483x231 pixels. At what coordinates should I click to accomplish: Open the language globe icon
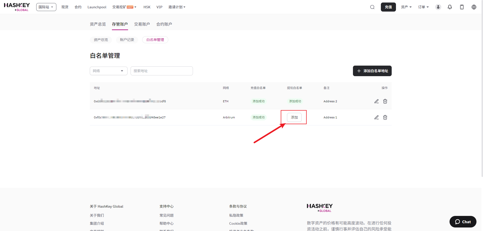[474, 7]
